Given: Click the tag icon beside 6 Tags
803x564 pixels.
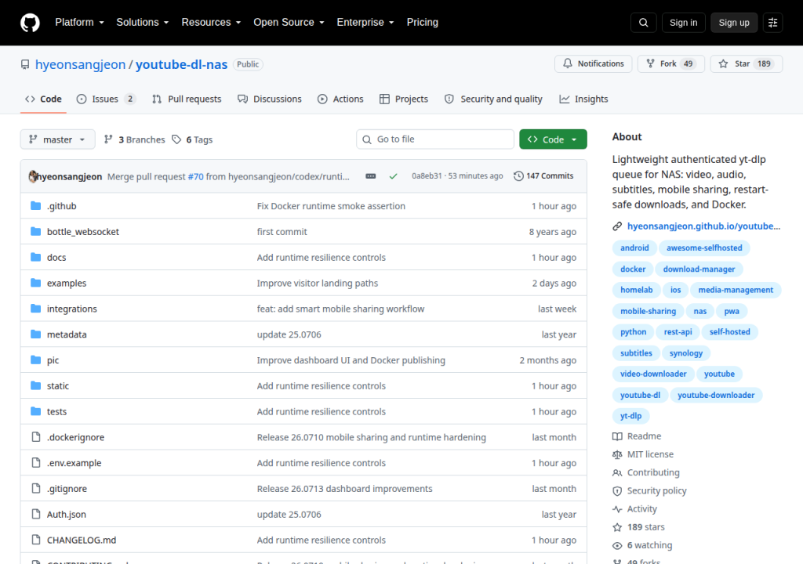Looking at the screenshot, I should point(176,139).
